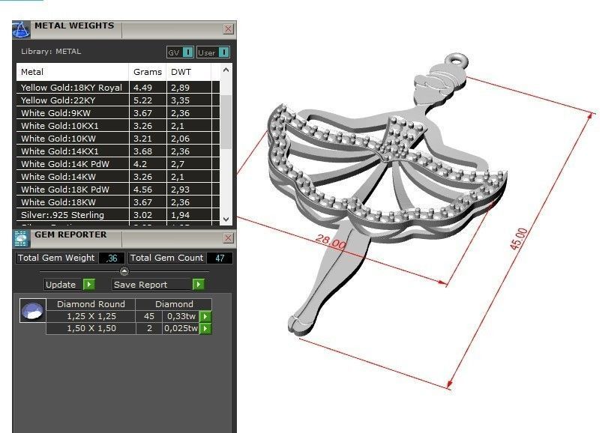
Task: Click the slider handle below Total Gem Weight
Action: [x=124, y=271]
